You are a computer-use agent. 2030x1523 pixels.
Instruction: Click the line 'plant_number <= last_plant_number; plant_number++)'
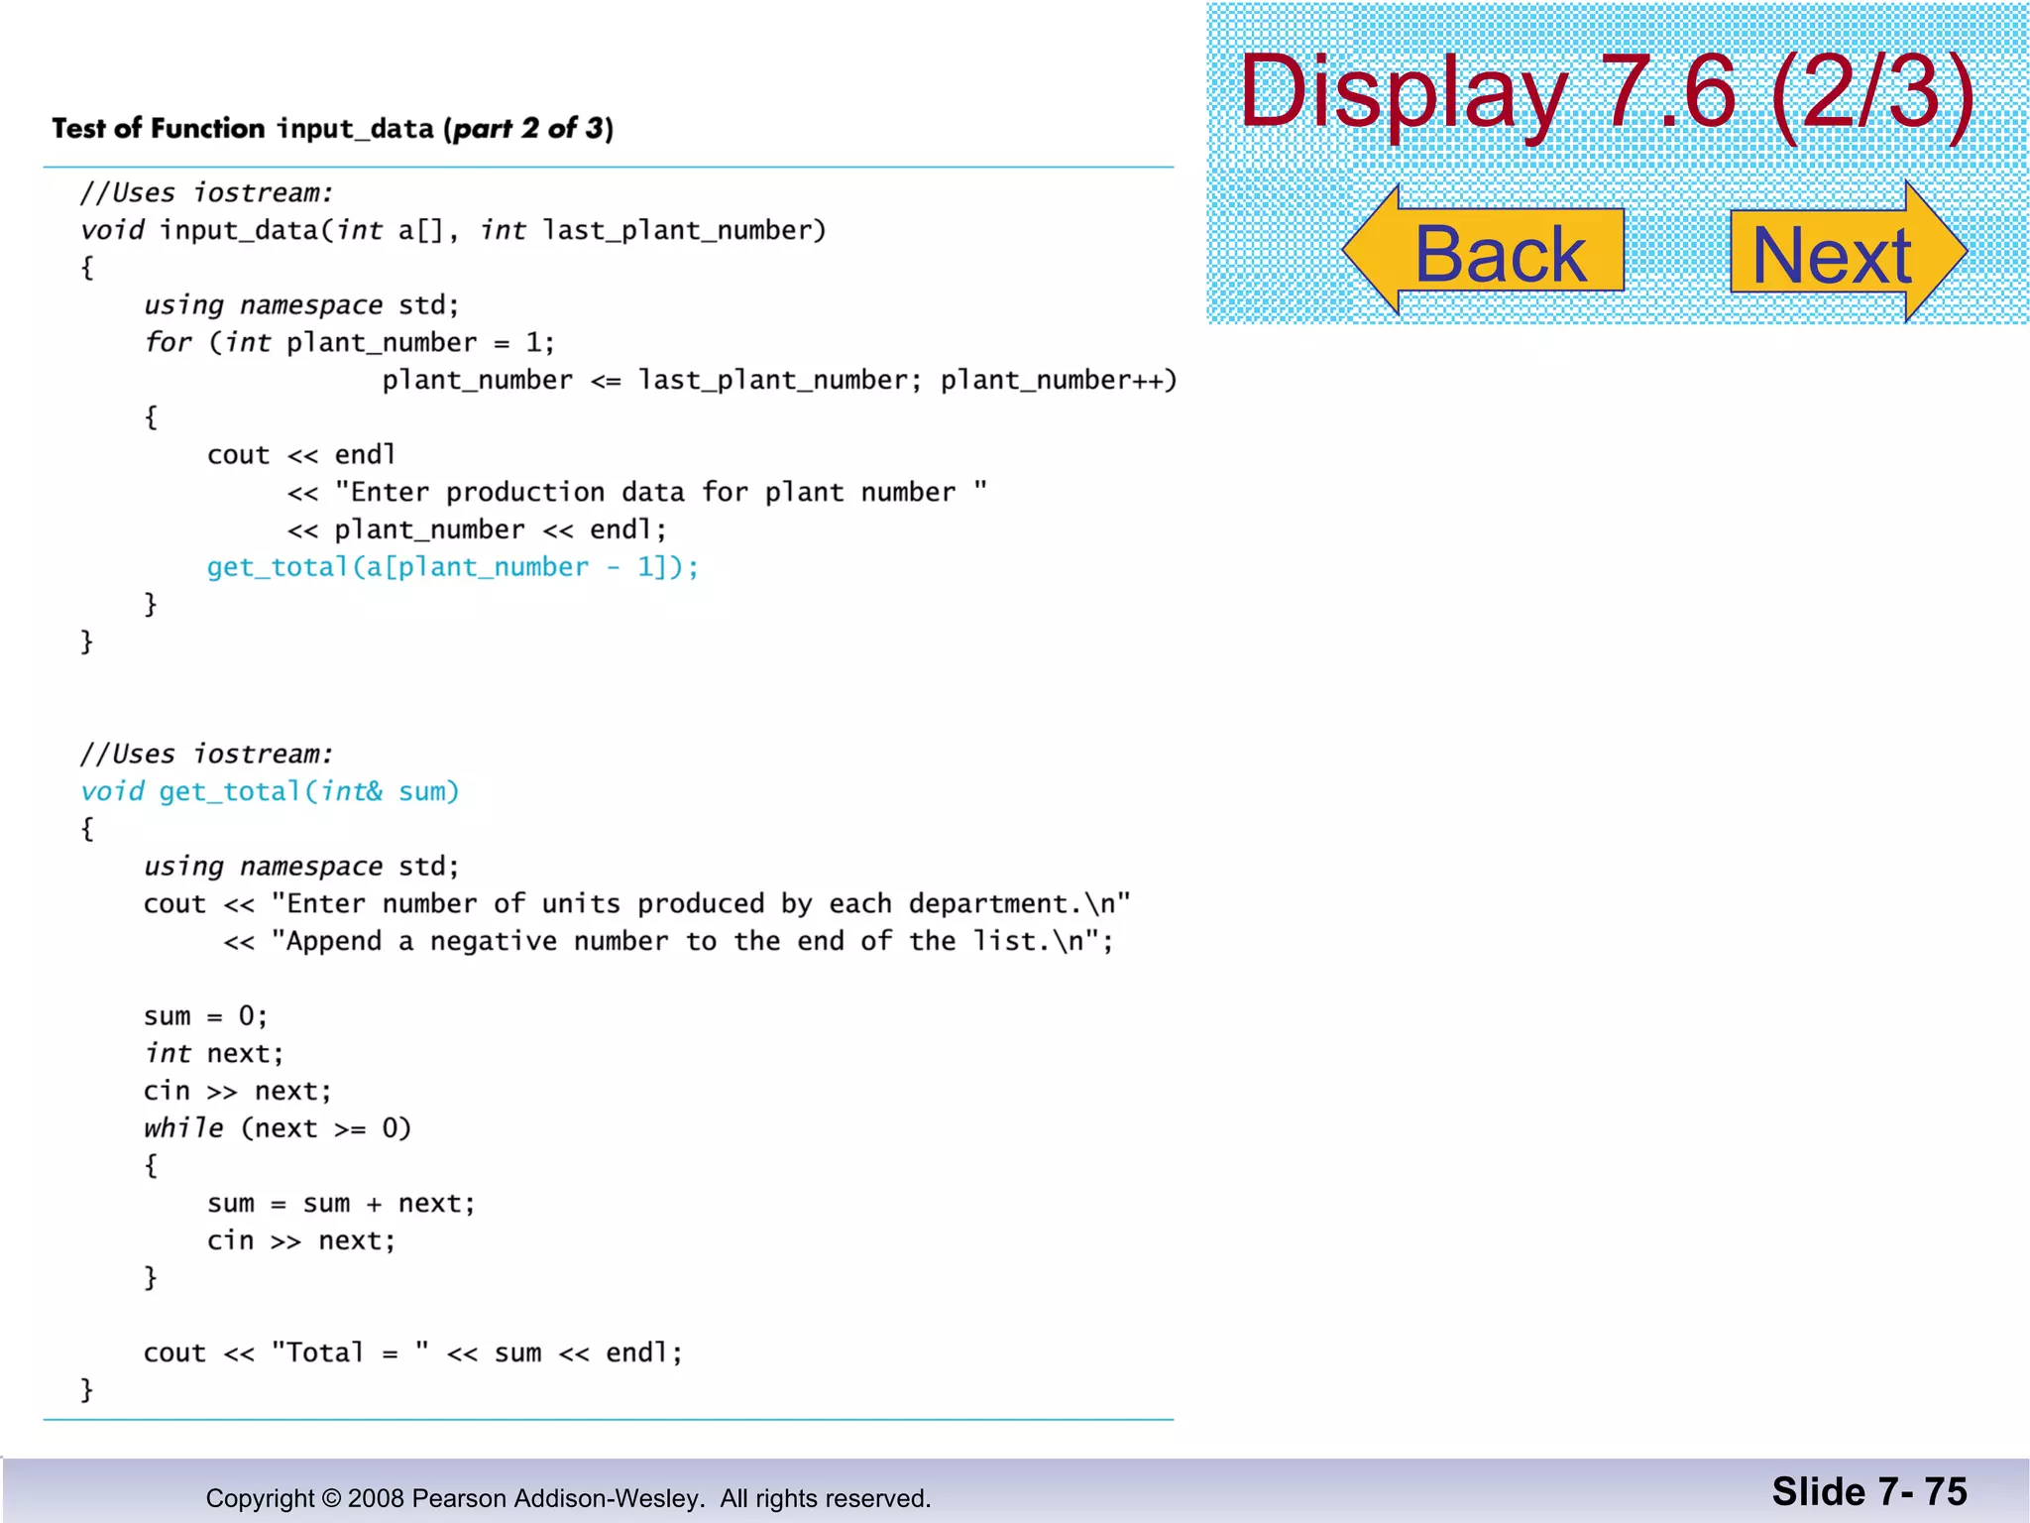[779, 381]
